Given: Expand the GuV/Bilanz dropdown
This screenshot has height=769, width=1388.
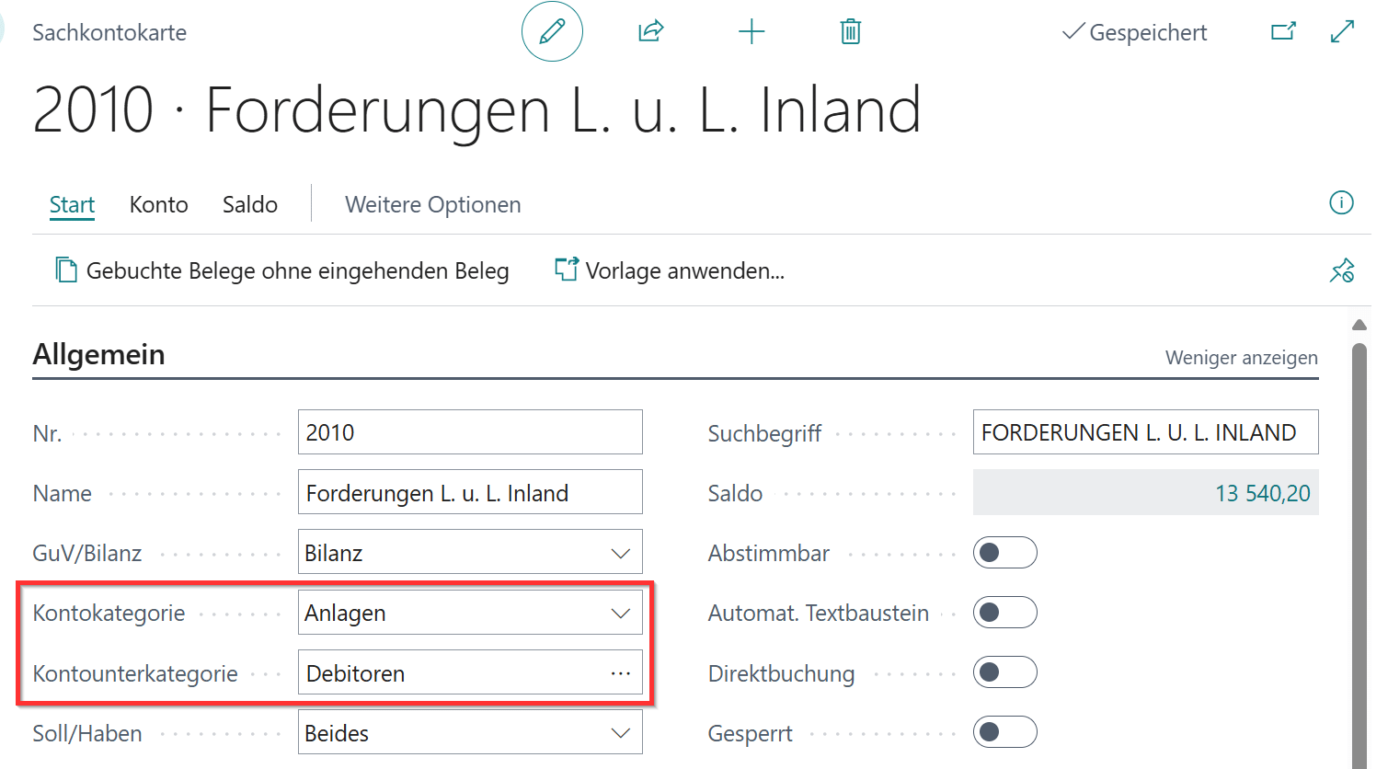Looking at the screenshot, I should coord(470,553).
